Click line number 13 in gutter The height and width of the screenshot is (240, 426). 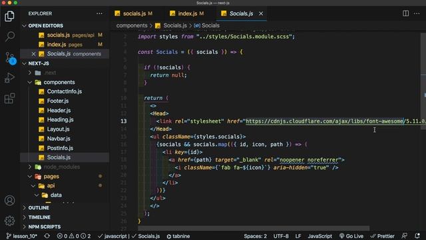(124, 121)
